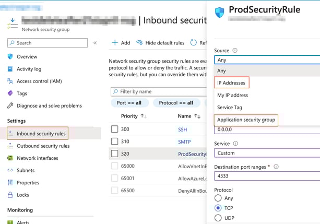
Task: Click the purple Tags icon
Action: 10,93
